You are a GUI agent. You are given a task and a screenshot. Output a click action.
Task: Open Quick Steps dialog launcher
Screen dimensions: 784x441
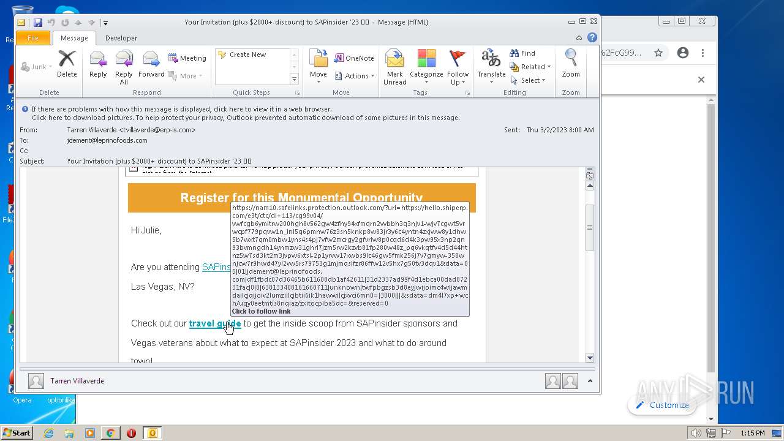(298, 93)
